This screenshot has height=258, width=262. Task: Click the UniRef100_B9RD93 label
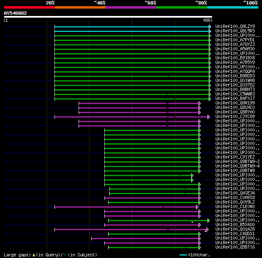point(235,76)
